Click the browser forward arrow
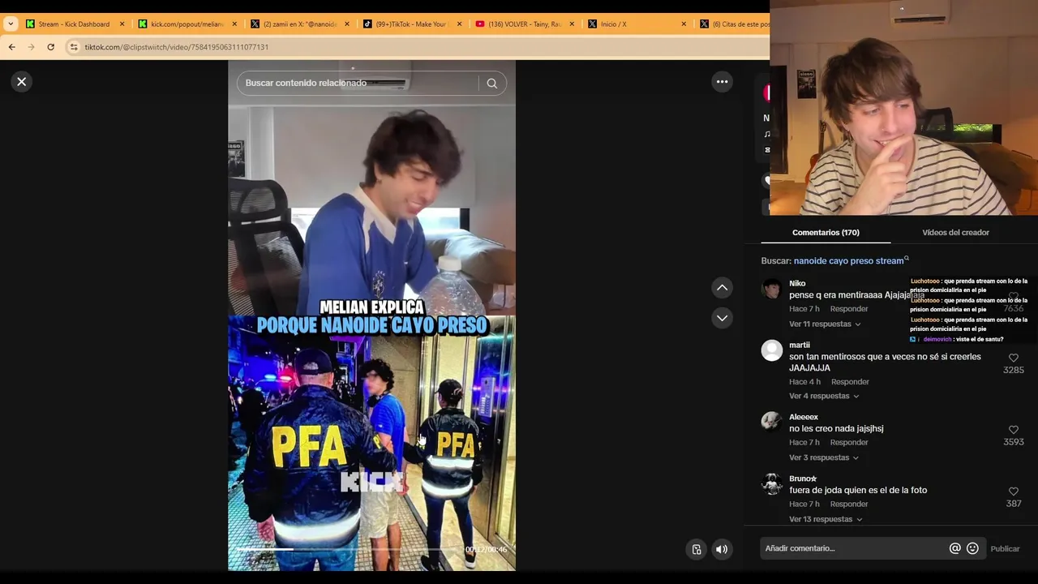The image size is (1038, 584). [31, 47]
